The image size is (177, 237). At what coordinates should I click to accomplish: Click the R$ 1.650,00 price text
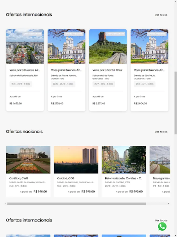click(16, 103)
